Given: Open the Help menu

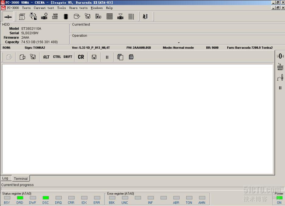Looking at the screenshot, I should pyautogui.click(x=109, y=8).
